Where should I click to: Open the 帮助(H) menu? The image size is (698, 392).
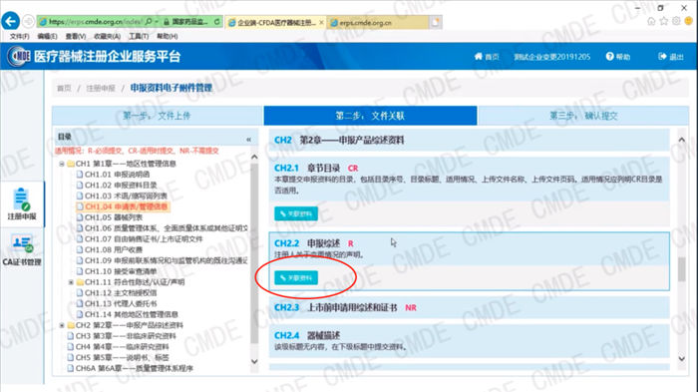(167, 36)
